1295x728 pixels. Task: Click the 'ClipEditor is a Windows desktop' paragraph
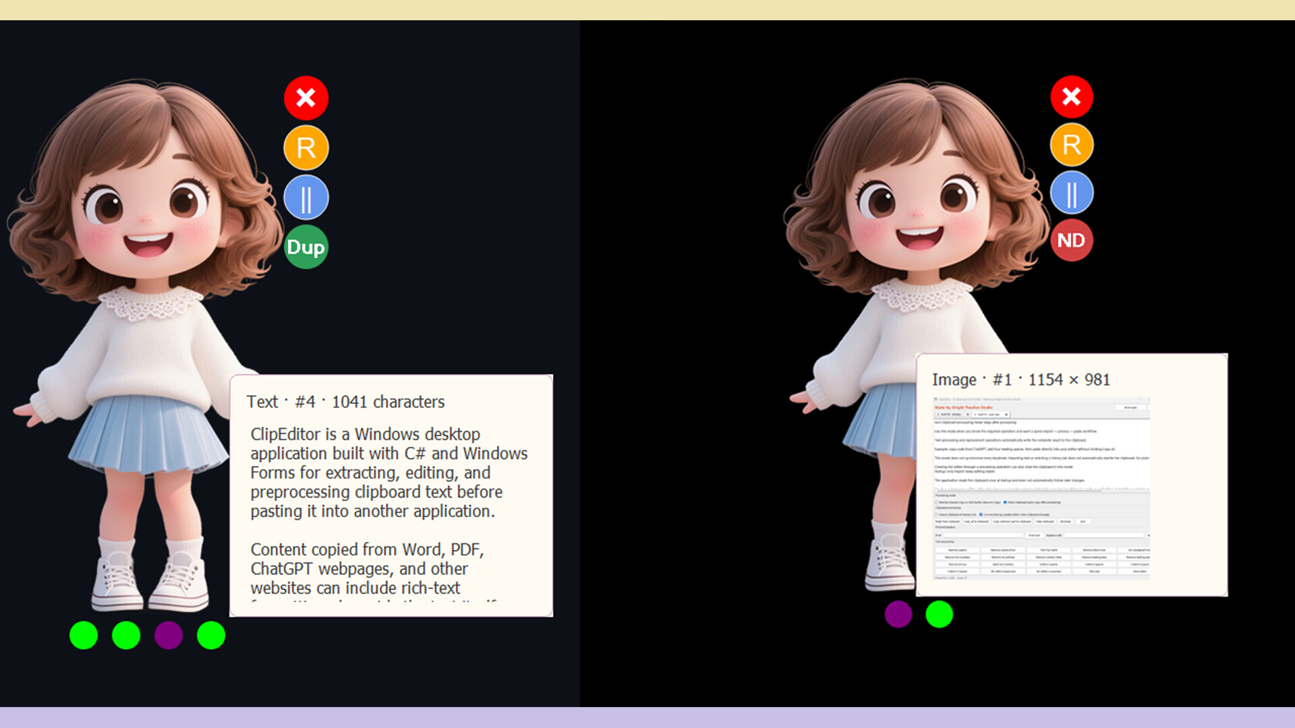tap(389, 473)
